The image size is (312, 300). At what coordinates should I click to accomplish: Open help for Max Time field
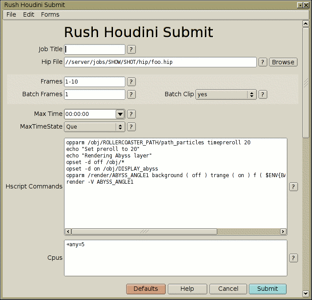(131, 114)
